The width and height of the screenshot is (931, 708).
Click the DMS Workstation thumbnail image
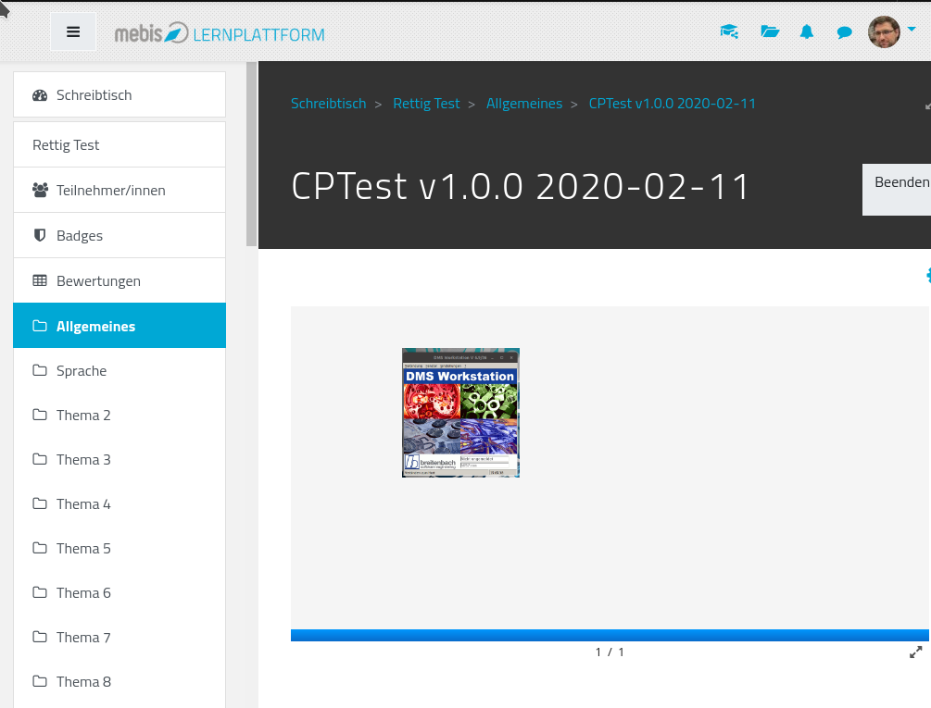click(x=460, y=413)
